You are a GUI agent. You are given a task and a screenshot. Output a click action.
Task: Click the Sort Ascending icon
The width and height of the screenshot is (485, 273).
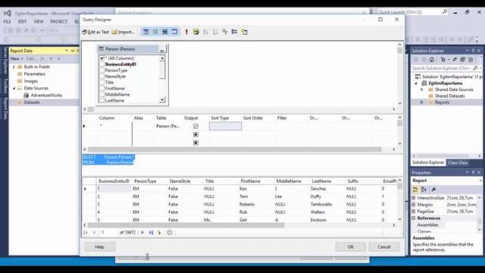point(205,32)
